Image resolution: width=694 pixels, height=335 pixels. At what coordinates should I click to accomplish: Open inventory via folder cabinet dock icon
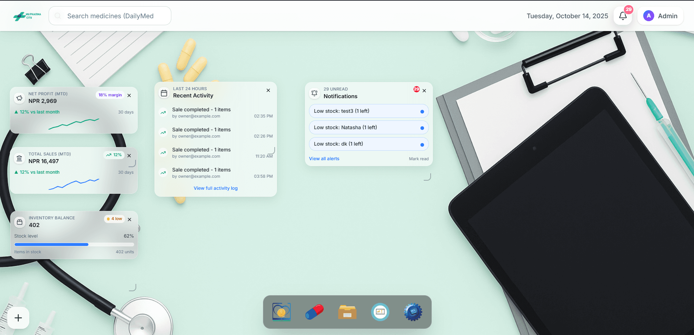[347, 312]
